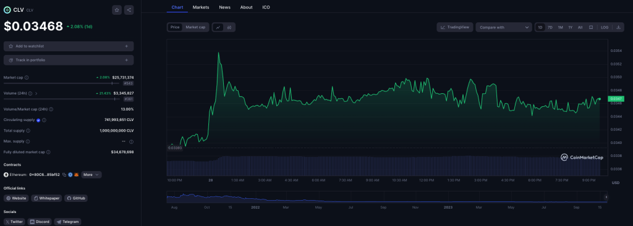The width and height of the screenshot is (633, 226).
Task: Click the Ethereum contract address 0x80C6...85bf52
Action: (45, 175)
